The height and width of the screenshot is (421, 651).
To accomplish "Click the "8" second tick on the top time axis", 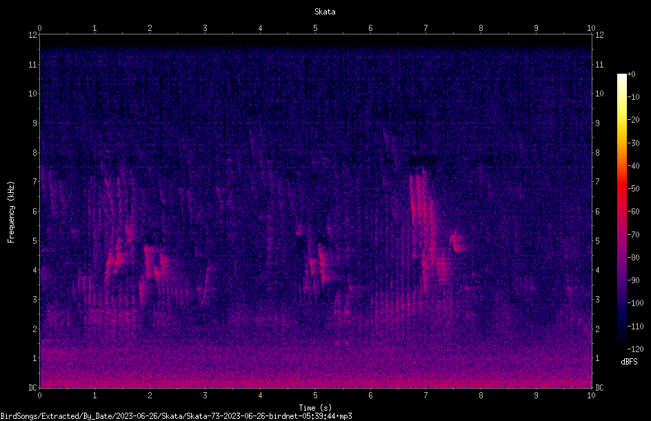I will pos(481,28).
